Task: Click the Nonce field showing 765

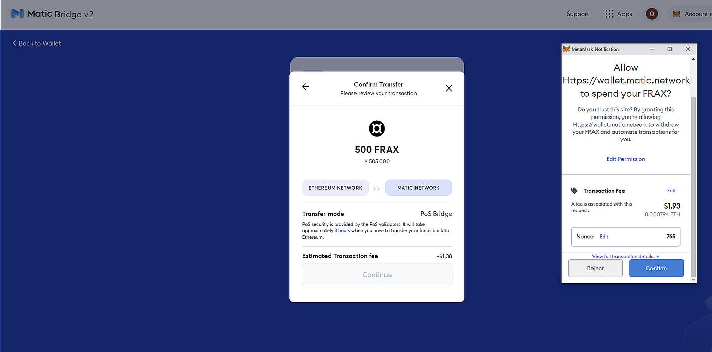Action: tap(626, 237)
